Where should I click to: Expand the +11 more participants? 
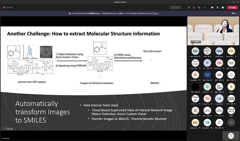pos(231,123)
